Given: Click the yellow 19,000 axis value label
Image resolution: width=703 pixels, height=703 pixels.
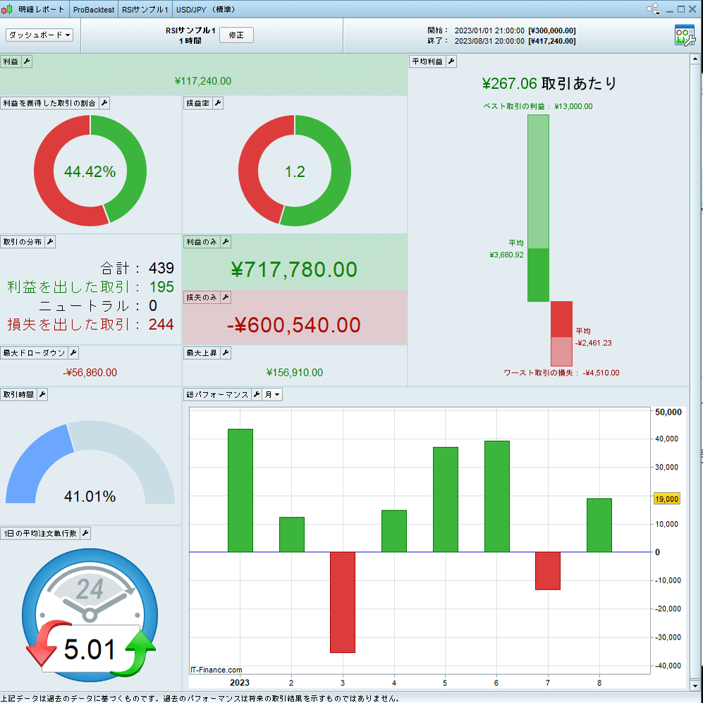Looking at the screenshot, I should point(666,499).
